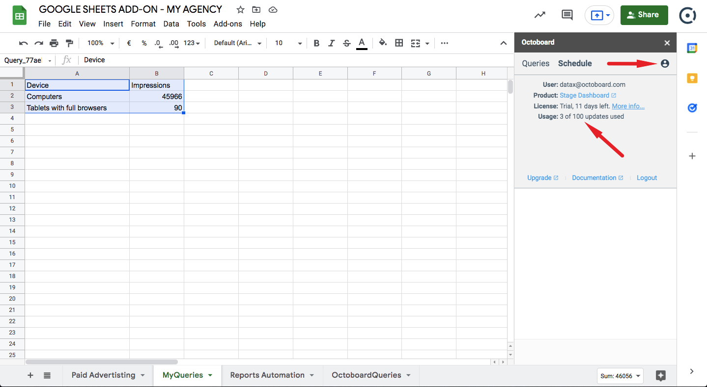
Task: Click the Redo icon
Action: click(38, 43)
